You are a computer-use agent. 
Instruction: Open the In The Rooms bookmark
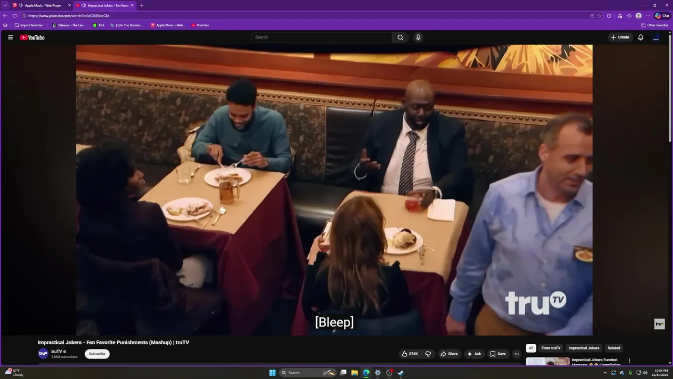coord(126,25)
